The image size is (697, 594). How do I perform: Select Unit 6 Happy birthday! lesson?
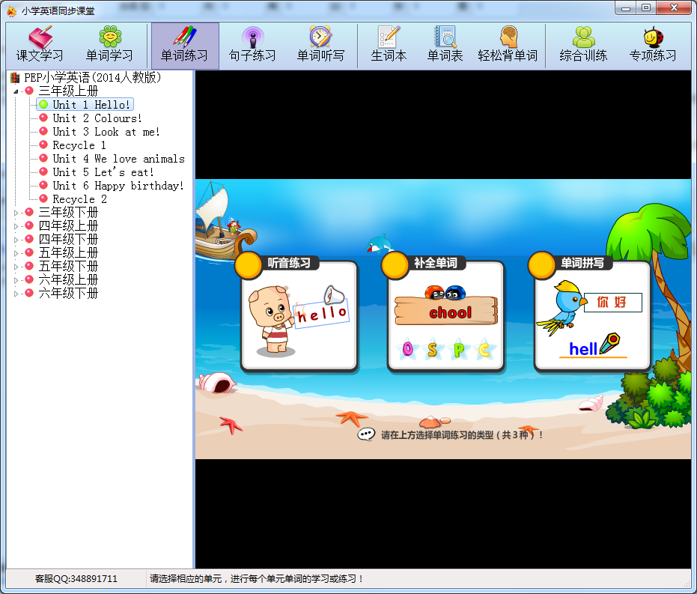[118, 186]
